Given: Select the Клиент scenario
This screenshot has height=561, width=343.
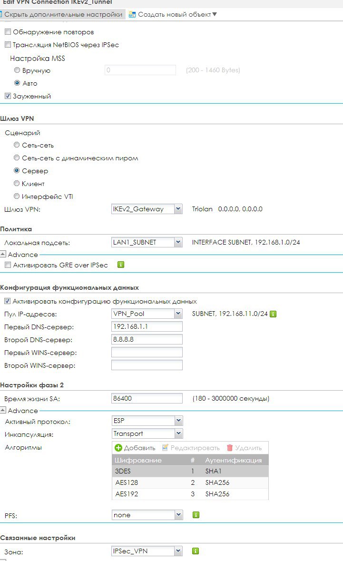Looking at the screenshot, I should pyautogui.click(x=17, y=184).
